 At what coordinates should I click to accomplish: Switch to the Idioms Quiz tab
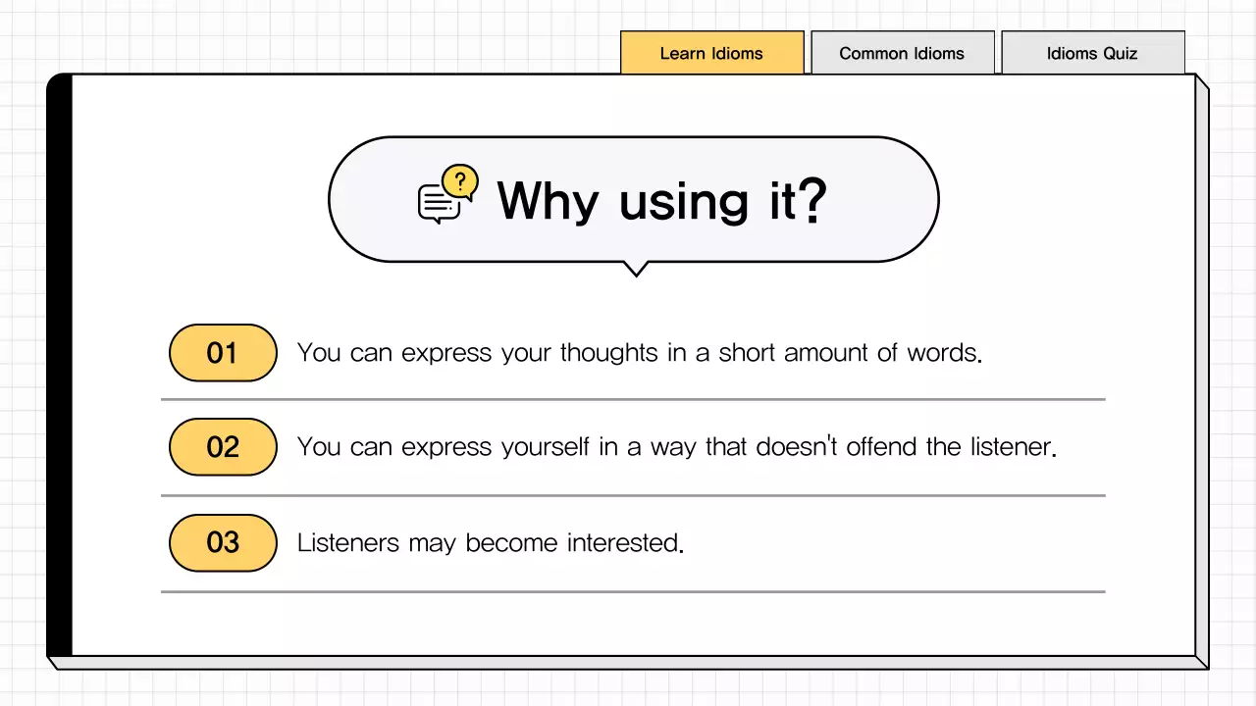[x=1092, y=53]
